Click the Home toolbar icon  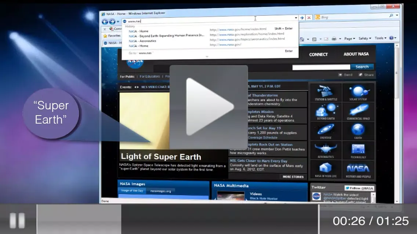coord(302,39)
